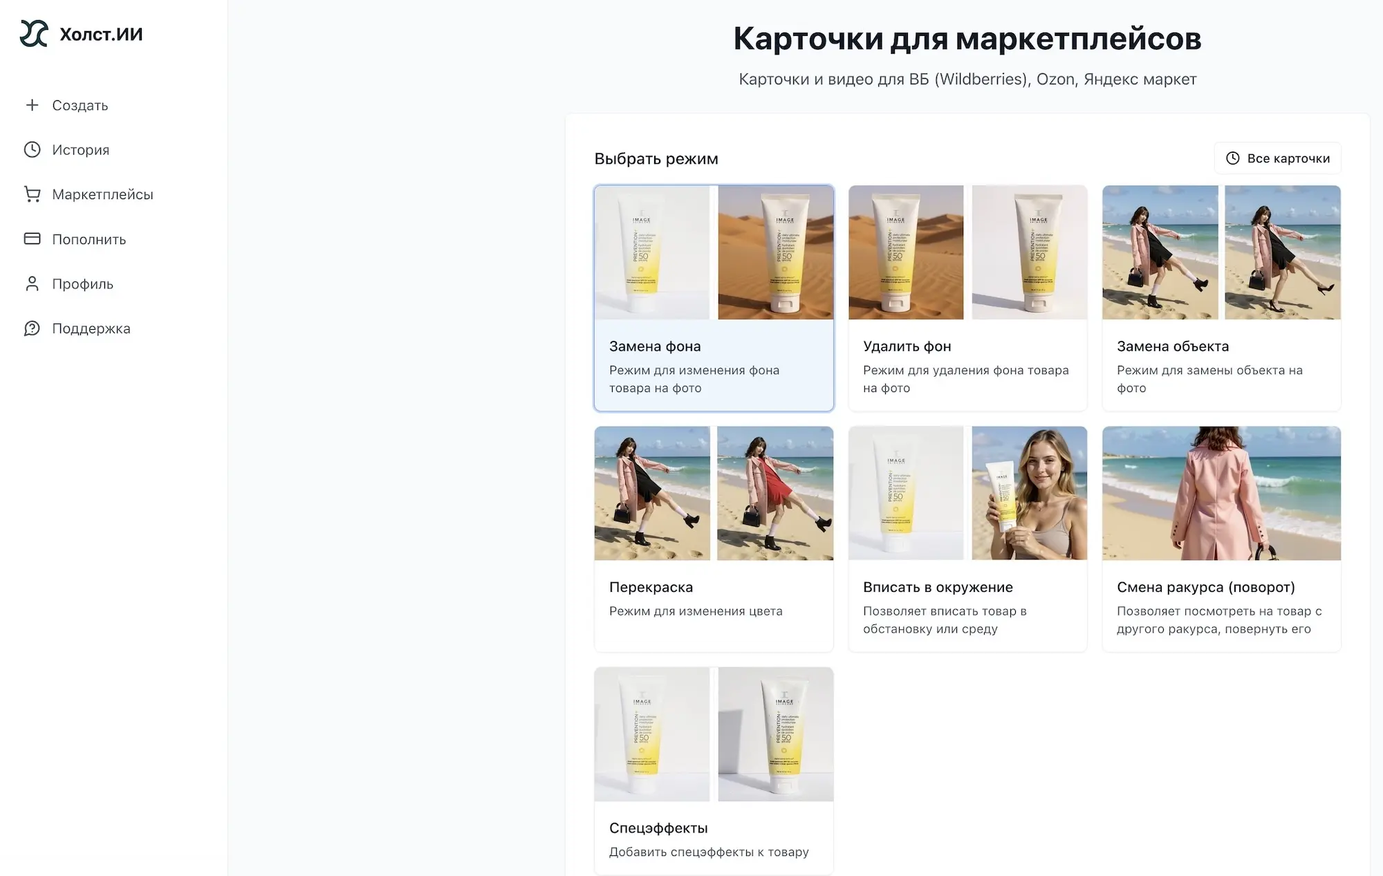1383x876 pixels.
Task: Open the Профиль sidebar entry
Action: coord(82,283)
